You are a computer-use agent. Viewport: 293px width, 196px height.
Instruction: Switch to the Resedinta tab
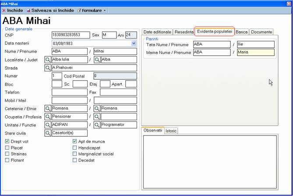click(x=184, y=32)
